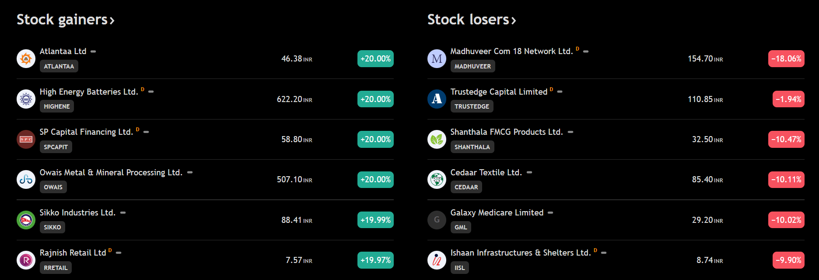Open the Stock gainers full list
Viewport: 819px width, 280px height.
click(x=66, y=20)
